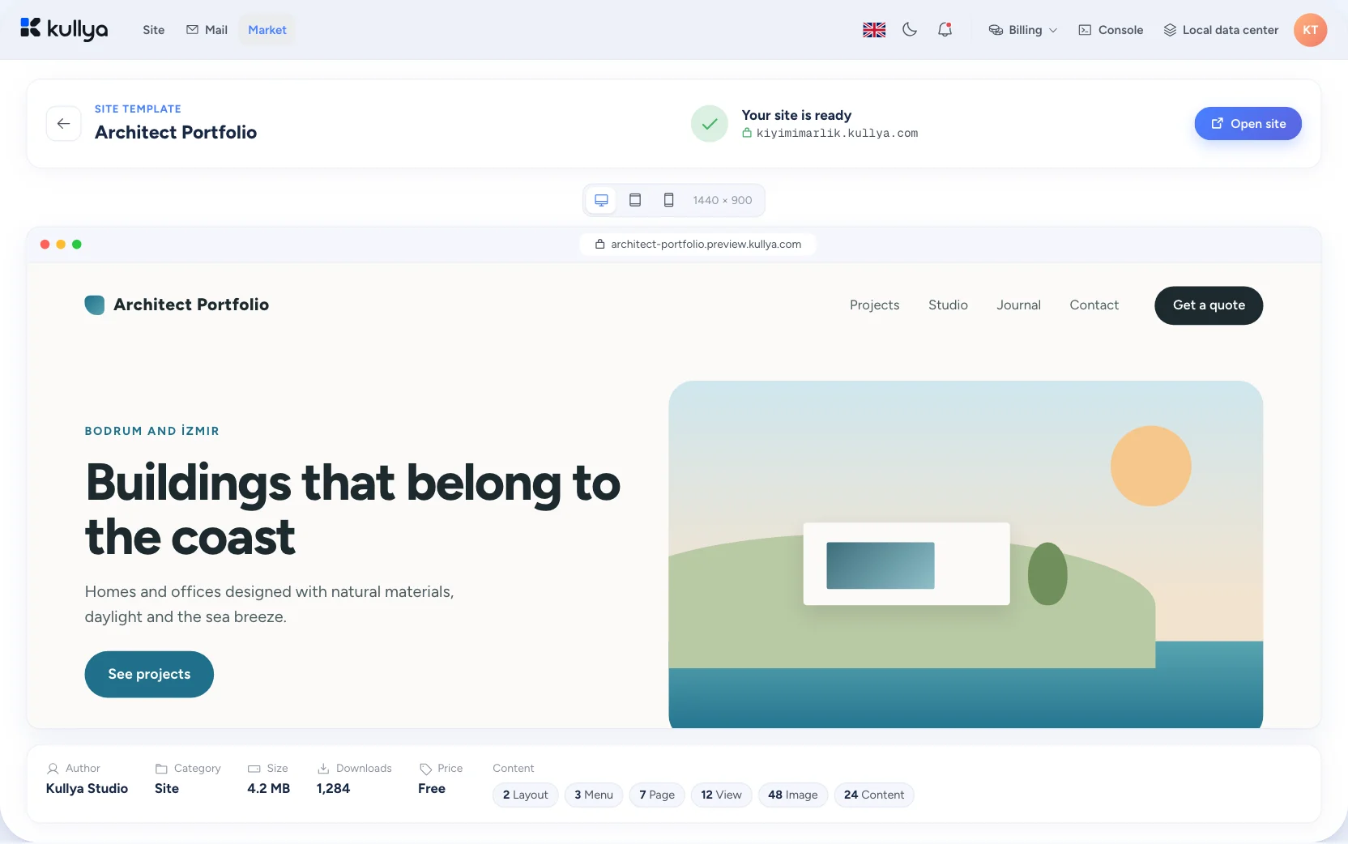The width and height of the screenshot is (1348, 844).
Task: Click the green site-ready checkmark
Action: 710,124
